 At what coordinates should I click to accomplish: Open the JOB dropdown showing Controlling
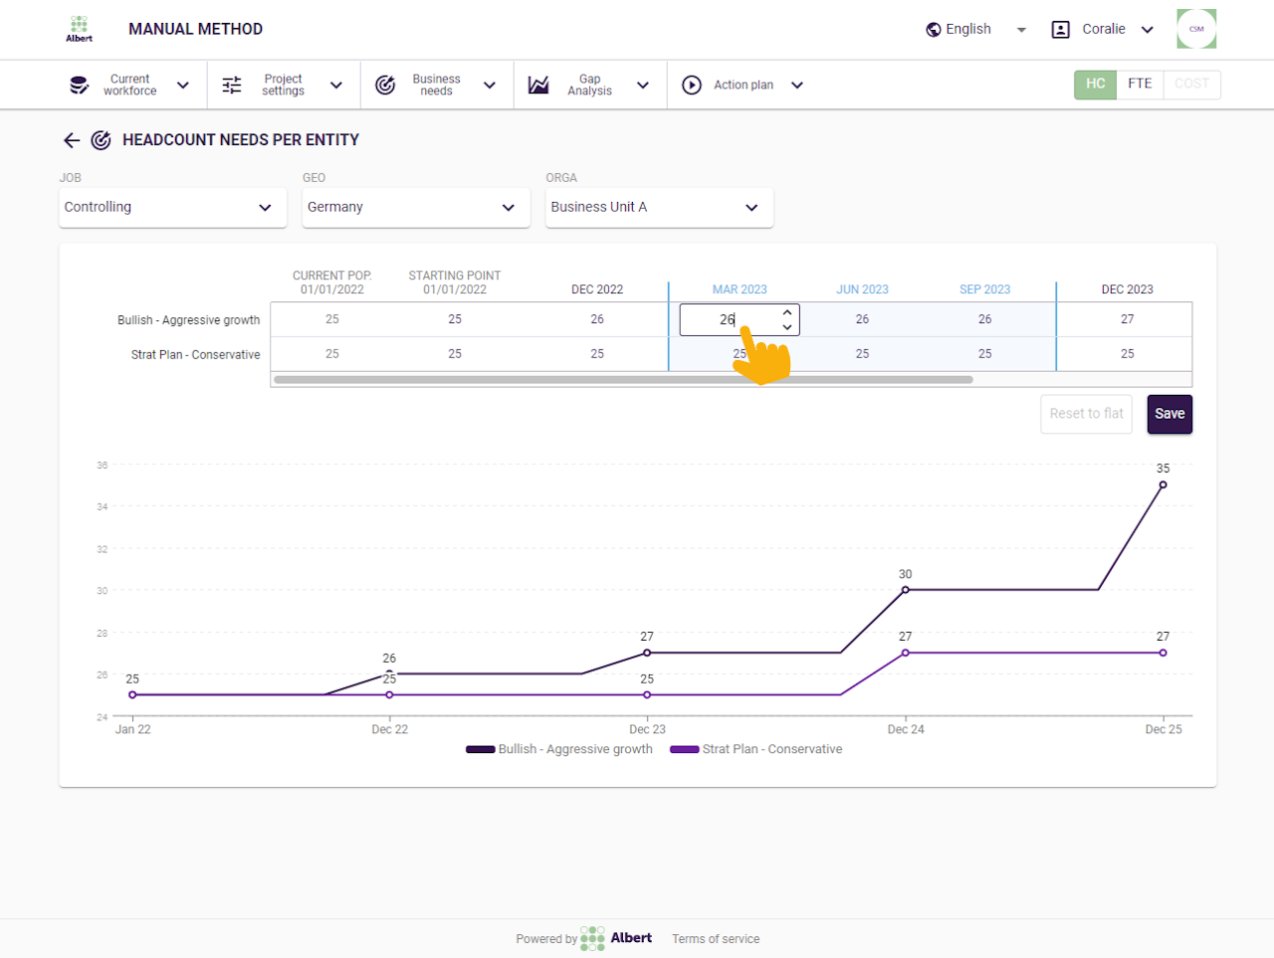click(172, 208)
